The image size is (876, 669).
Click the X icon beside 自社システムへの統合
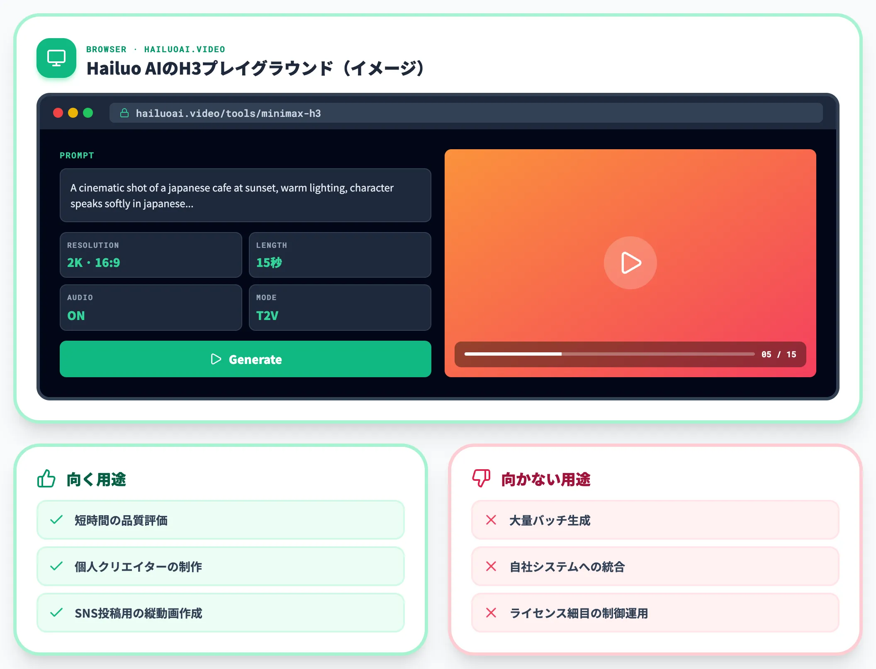point(491,566)
